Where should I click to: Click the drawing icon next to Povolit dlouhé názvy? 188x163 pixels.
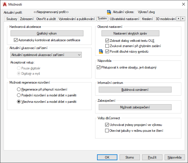[x=101, y=52]
